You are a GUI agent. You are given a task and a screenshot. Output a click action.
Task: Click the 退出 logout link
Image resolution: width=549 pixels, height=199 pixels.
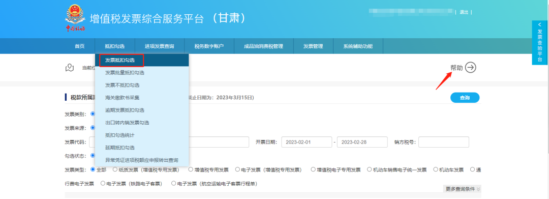[x=464, y=12]
